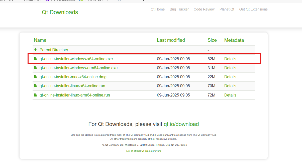Click the modified date in the linux-arm64 row
Image resolution: width=302 pixels, height=165 pixels.
(173, 95)
